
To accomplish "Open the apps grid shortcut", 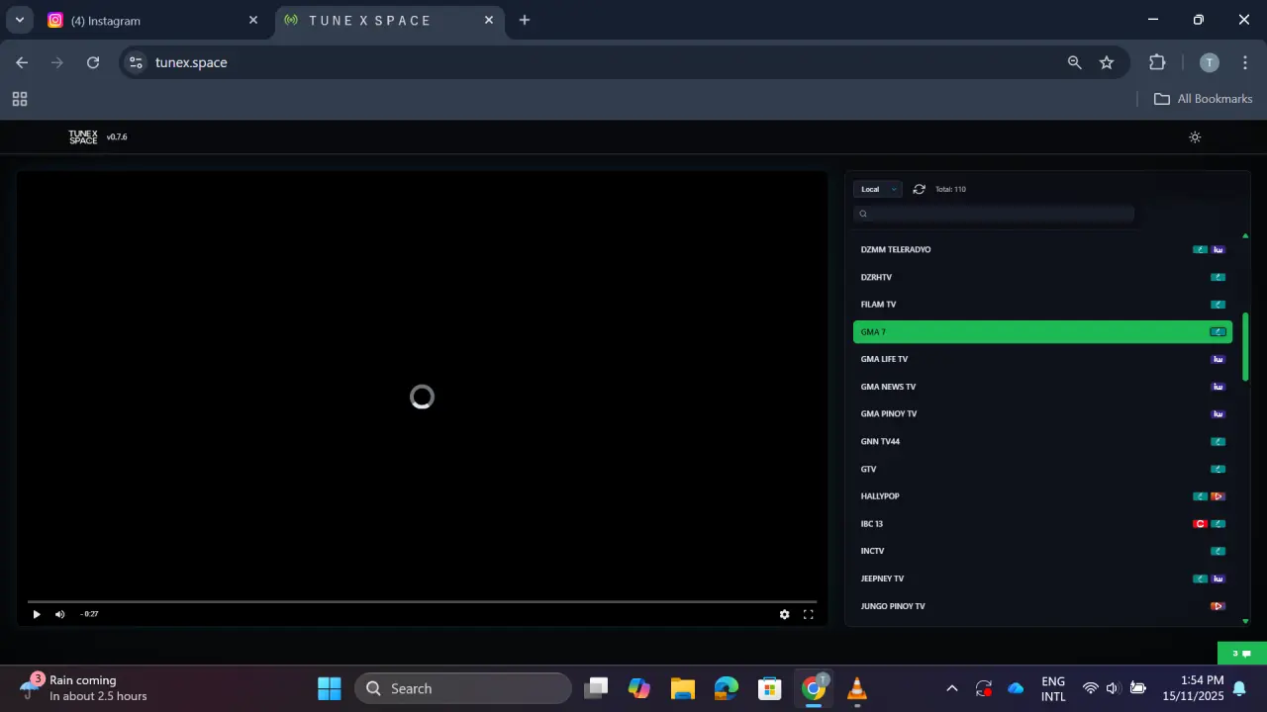I will click(x=20, y=99).
